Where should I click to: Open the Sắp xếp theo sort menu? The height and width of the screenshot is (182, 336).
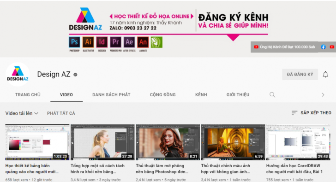coord(312,113)
